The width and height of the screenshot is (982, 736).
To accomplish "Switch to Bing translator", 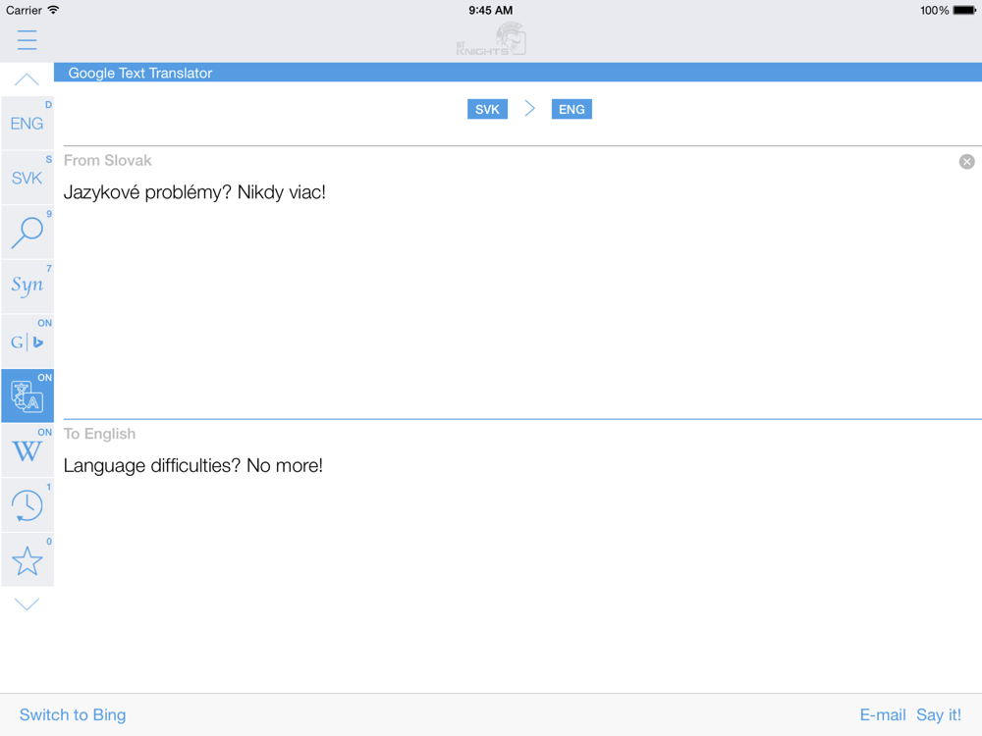I will [x=73, y=714].
